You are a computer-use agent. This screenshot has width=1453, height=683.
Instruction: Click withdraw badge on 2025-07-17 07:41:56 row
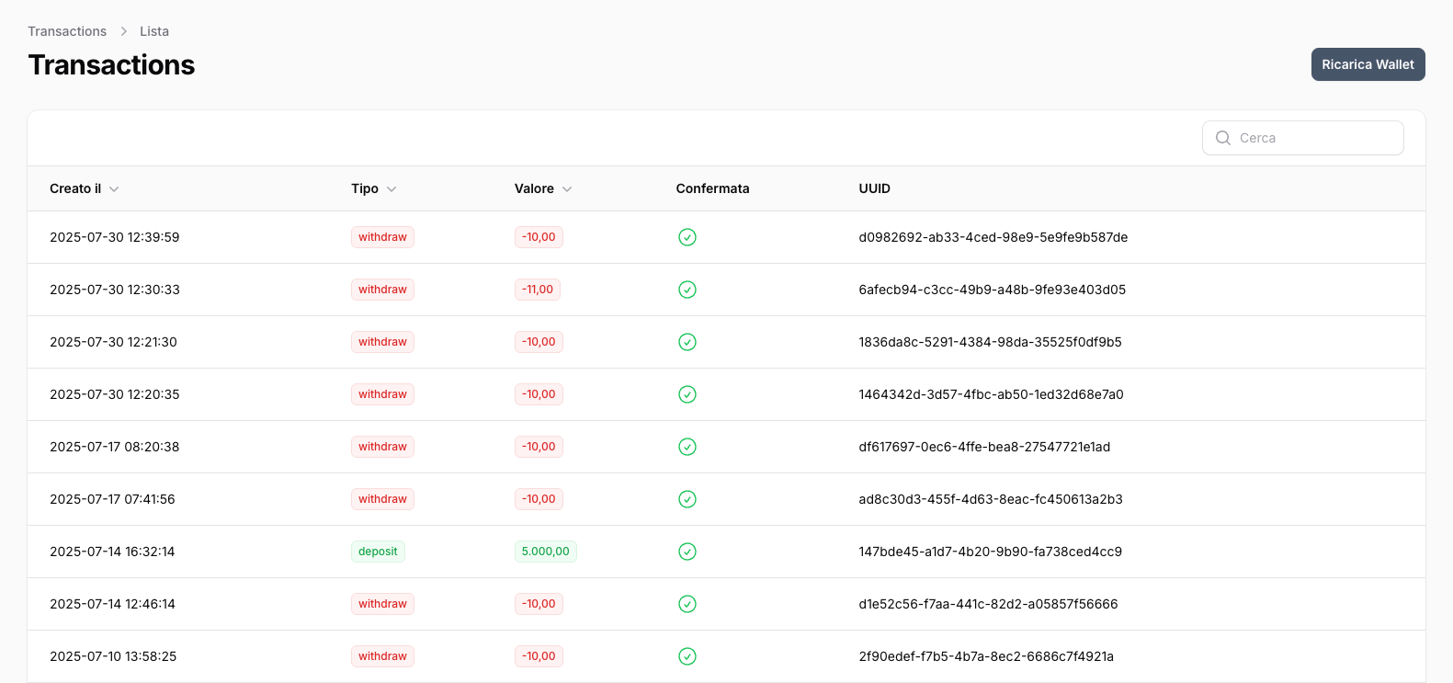tap(382, 499)
